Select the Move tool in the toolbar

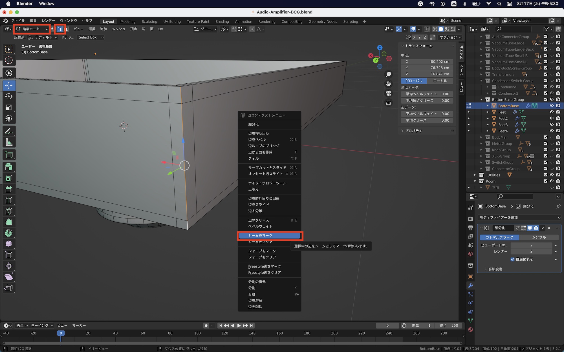click(9, 85)
